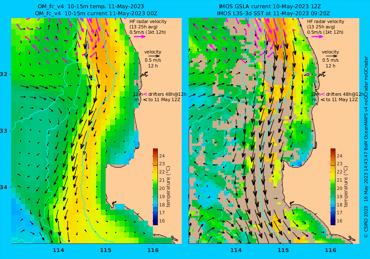370x259 pixels.
Task: Click longitude label 114 under right map
Action: (x=236, y=250)
